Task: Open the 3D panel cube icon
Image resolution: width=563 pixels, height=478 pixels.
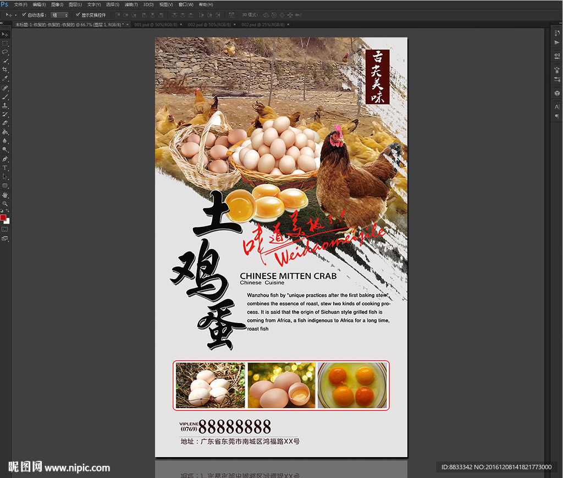Action: [557, 93]
